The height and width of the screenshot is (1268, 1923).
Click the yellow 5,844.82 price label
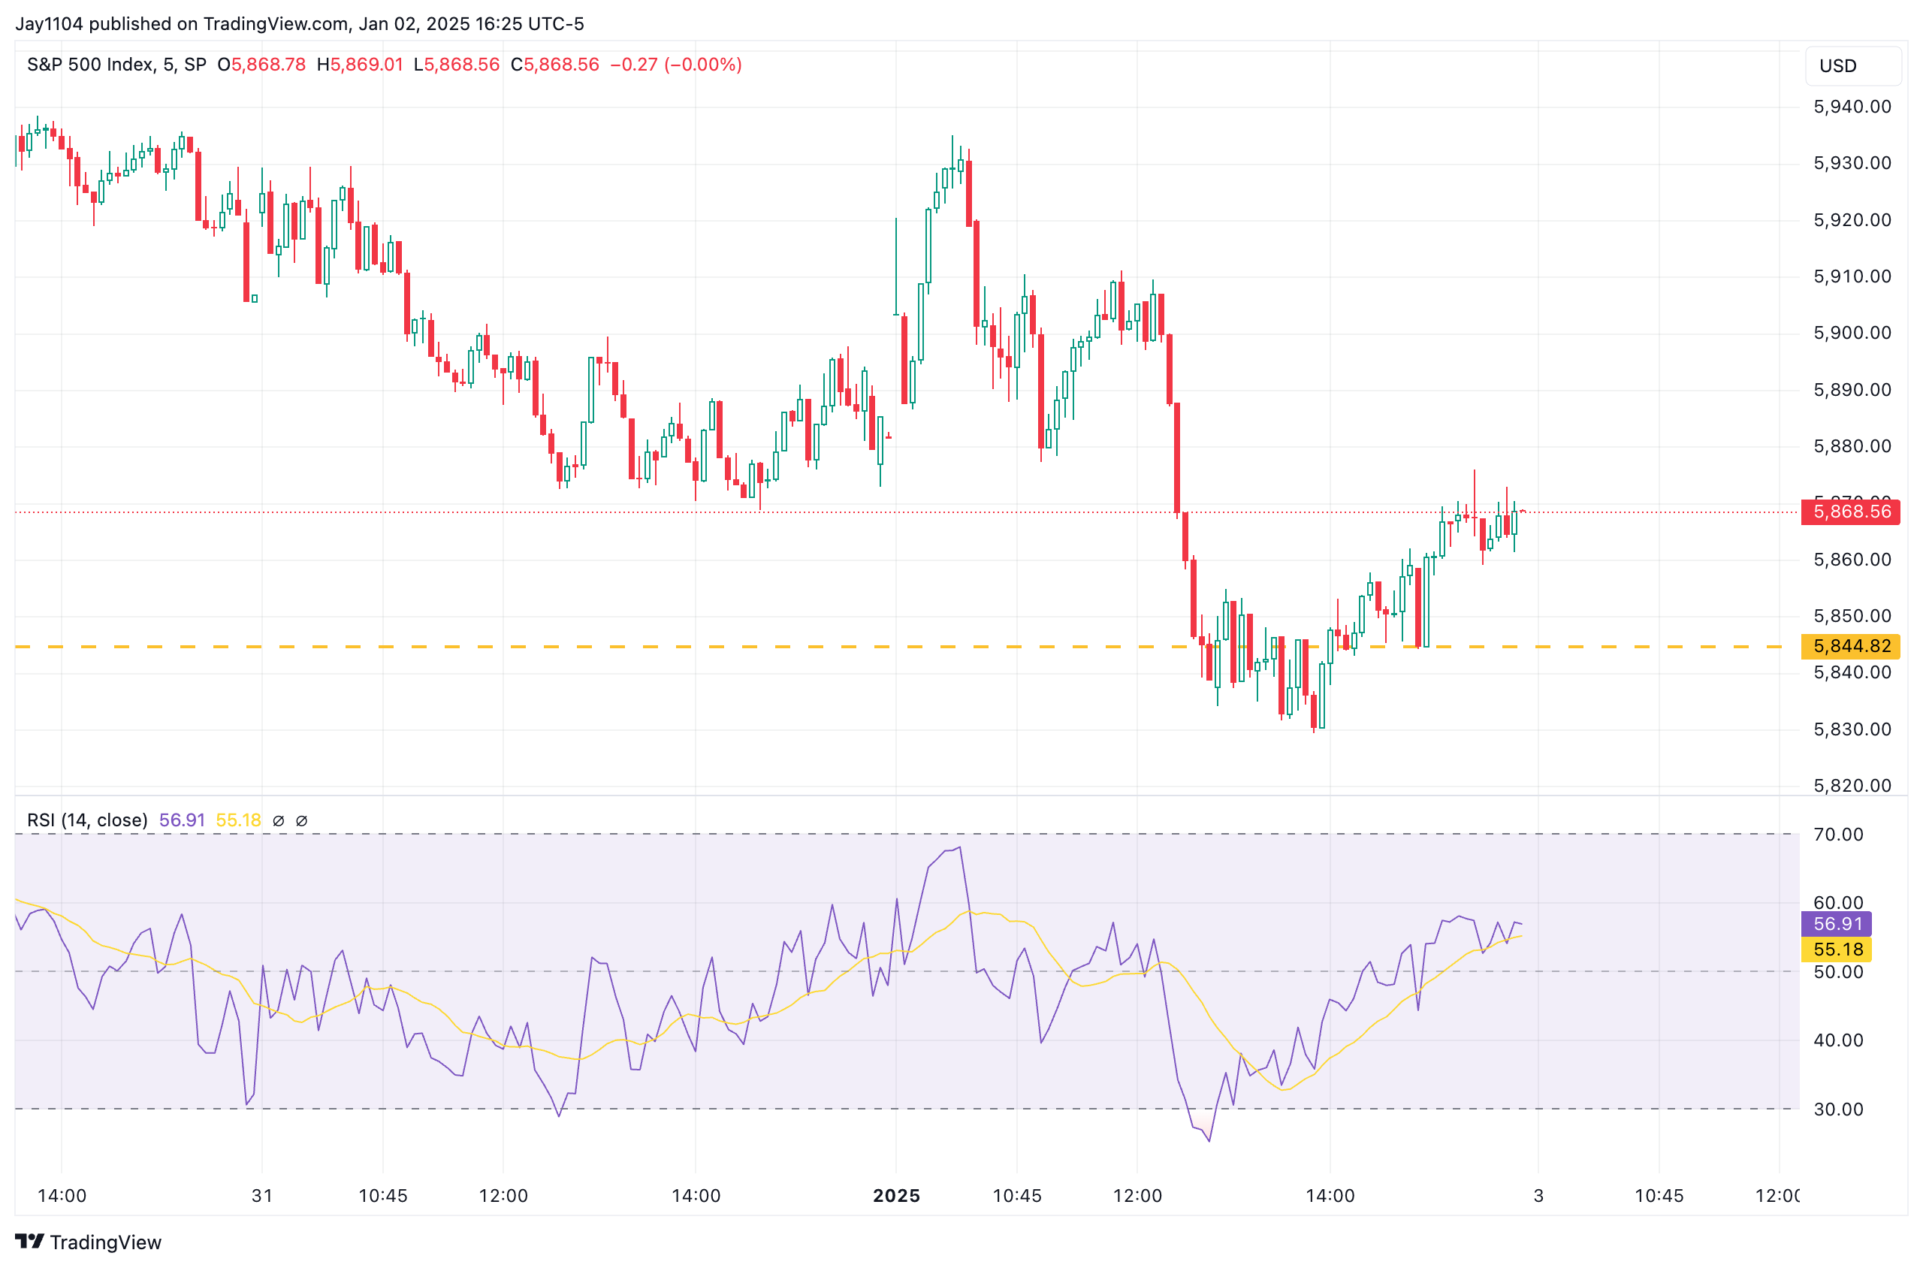1850,646
